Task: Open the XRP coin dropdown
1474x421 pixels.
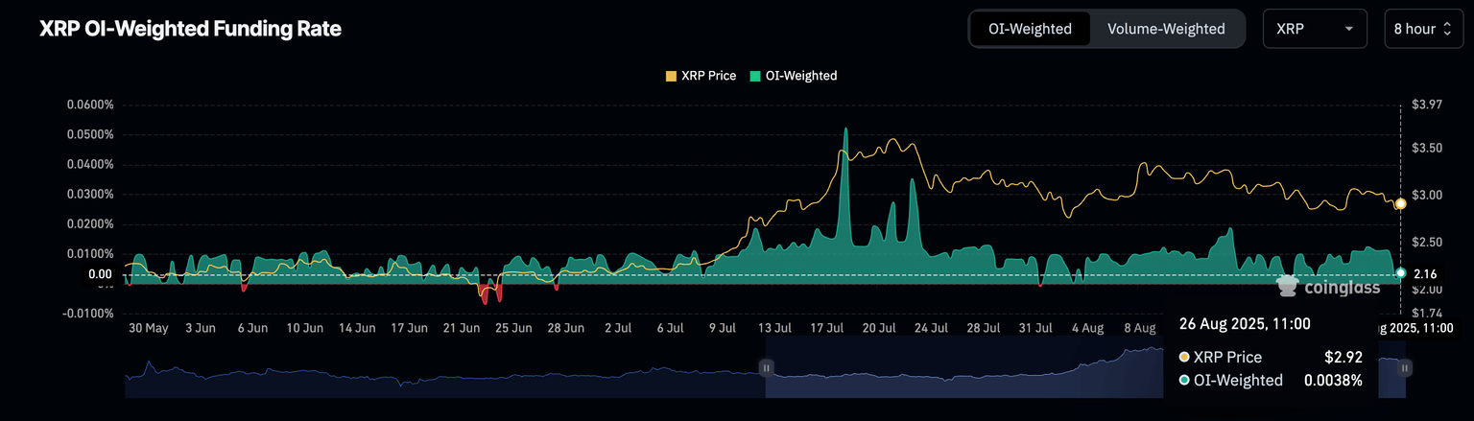Action: 1314,29
